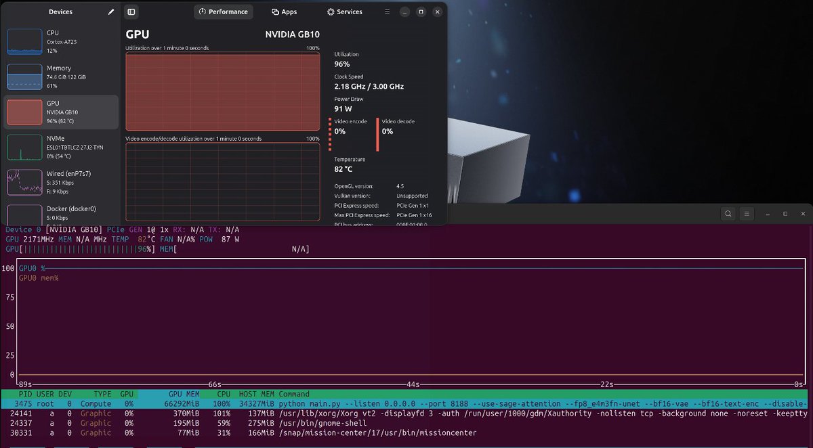This screenshot has height=448, width=813.
Task: Click the PID column header in nvtop
Action: pos(26,394)
